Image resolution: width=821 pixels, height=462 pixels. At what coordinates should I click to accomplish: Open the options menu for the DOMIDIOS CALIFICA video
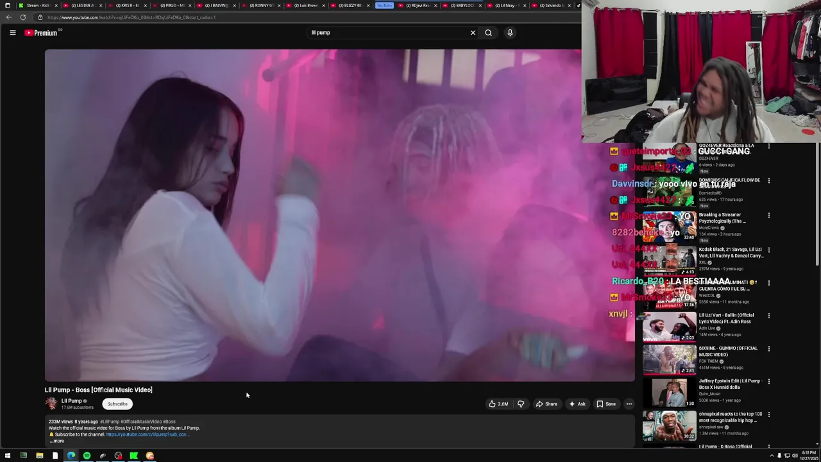[x=769, y=181]
